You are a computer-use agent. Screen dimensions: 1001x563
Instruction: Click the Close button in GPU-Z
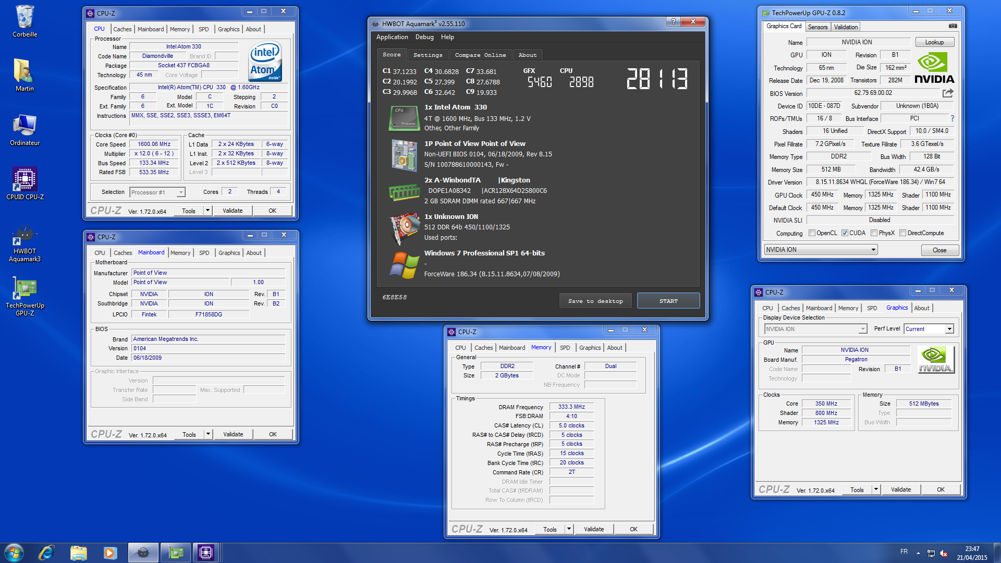pos(939,250)
